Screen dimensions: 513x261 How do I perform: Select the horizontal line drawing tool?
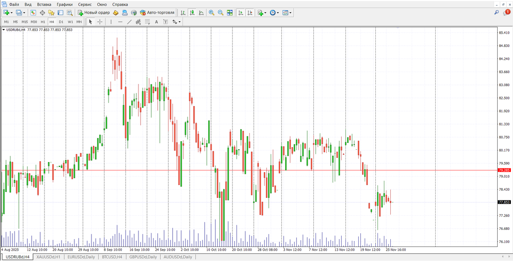coord(119,22)
